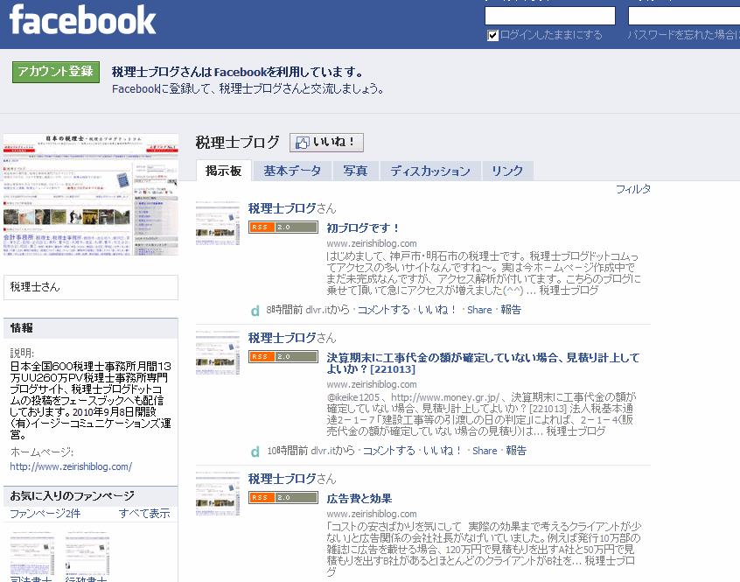The width and height of the screenshot is (740, 582).
Task: Click Share on the 10時間前 post
Action: point(485,451)
